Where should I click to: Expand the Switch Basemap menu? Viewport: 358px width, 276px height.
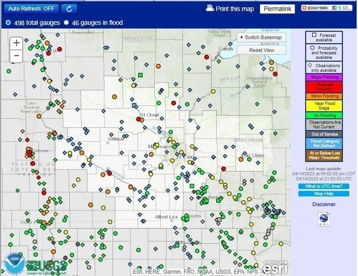[x=262, y=37]
